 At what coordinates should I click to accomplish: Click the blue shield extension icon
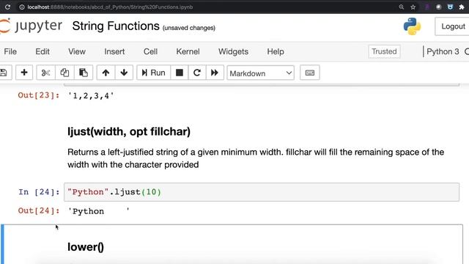450,7
